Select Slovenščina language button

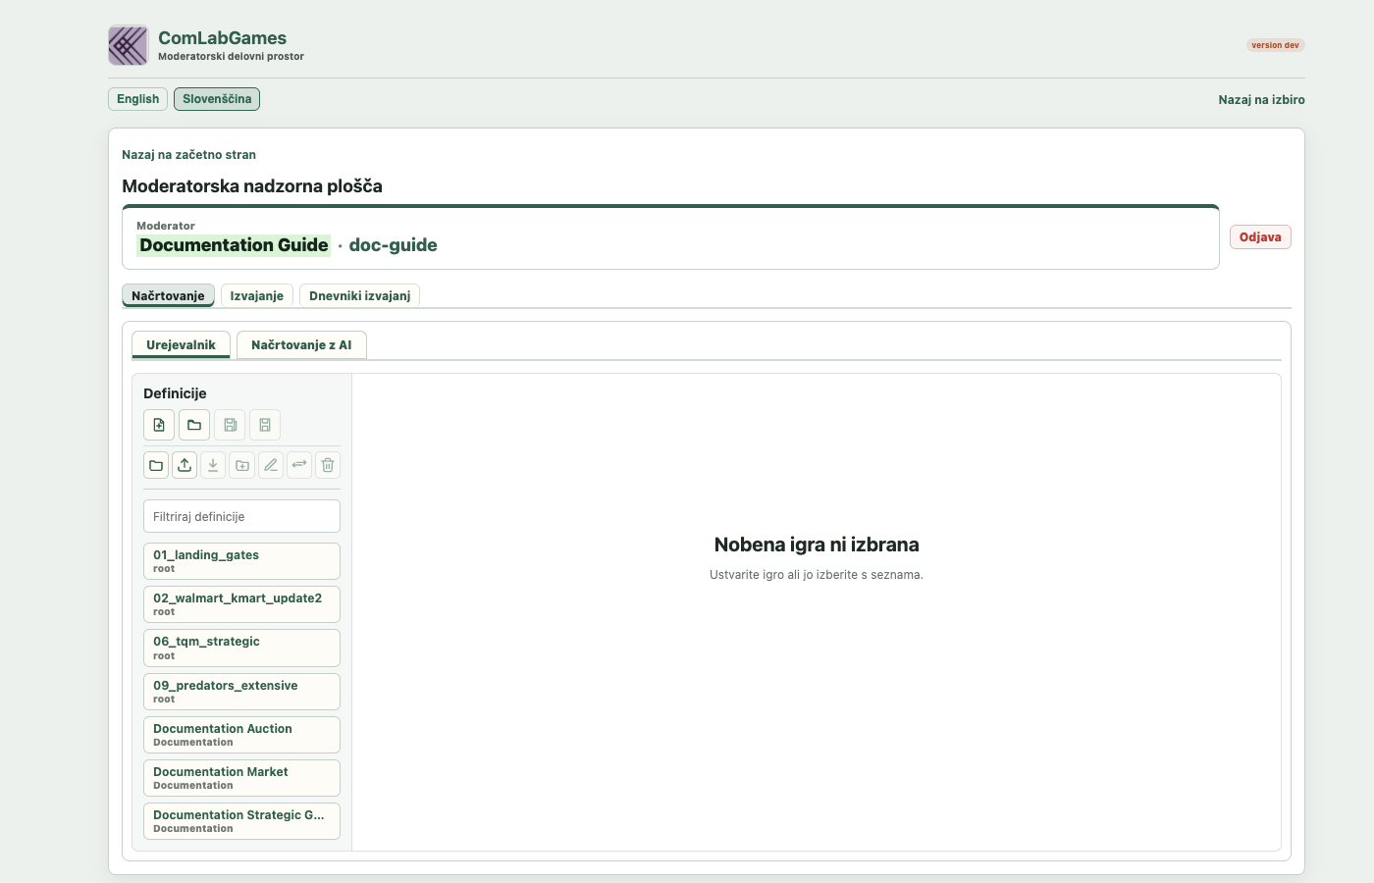217,99
